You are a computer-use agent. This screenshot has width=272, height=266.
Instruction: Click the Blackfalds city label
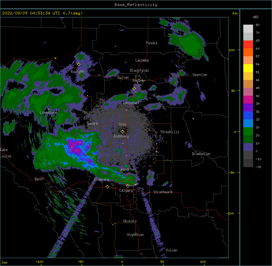139,70
